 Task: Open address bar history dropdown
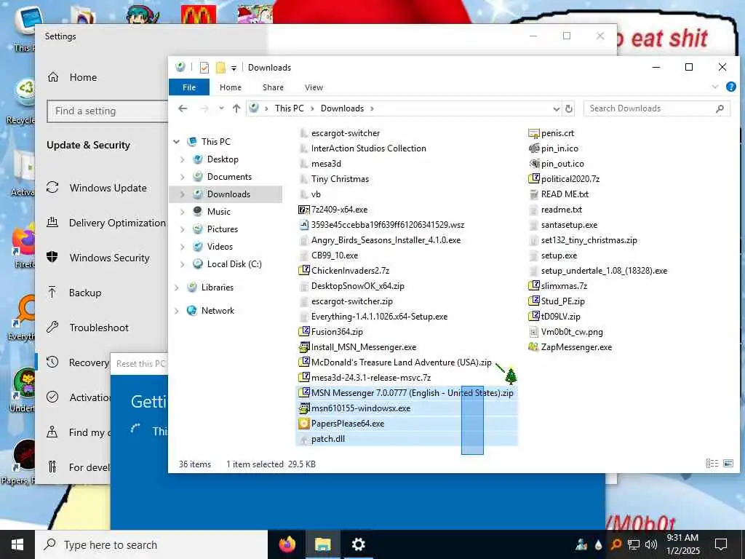click(557, 109)
